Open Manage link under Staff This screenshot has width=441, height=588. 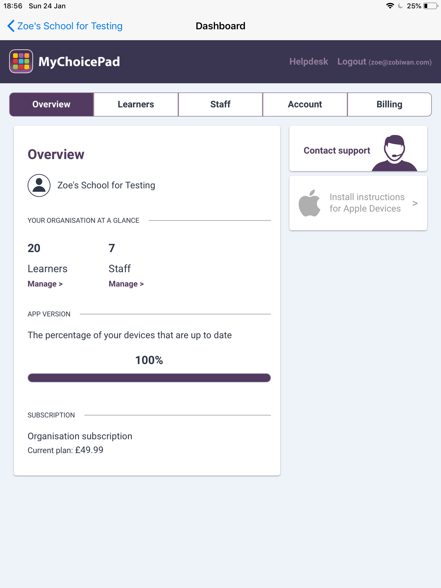(x=126, y=284)
